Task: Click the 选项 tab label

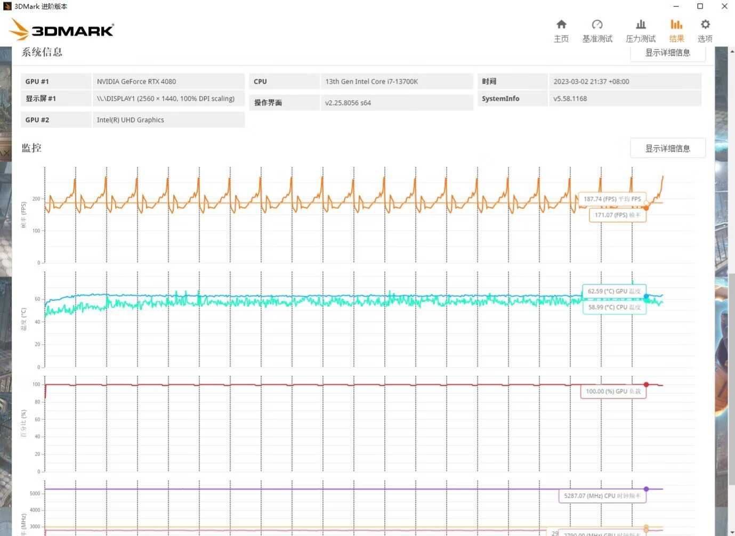Action: [x=705, y=39]
